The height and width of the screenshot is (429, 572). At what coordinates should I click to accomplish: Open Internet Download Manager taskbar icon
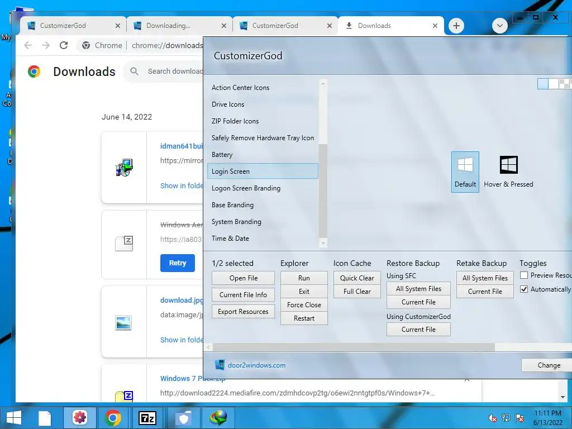[x=218, y=418]
